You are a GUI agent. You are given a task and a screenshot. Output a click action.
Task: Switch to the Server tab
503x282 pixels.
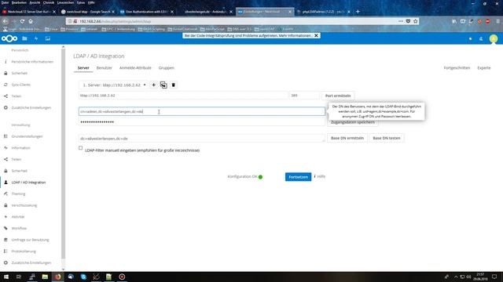(x=83, y=68)
